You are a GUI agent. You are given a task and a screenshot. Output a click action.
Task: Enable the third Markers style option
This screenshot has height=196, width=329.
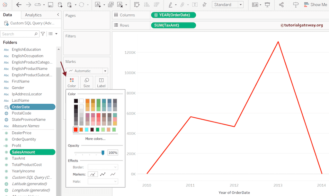coord(112,174)
